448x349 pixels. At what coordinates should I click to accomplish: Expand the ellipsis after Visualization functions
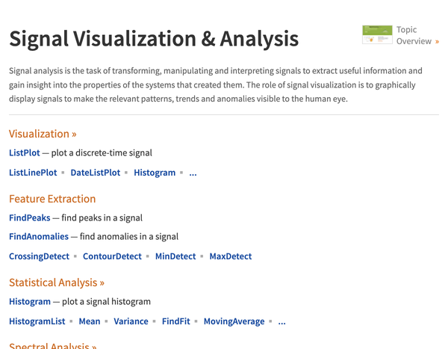pos(193,173)
